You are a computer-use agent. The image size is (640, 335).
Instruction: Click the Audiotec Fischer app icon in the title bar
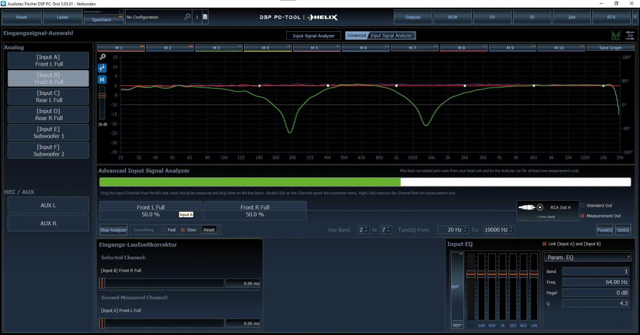point(4,3)
